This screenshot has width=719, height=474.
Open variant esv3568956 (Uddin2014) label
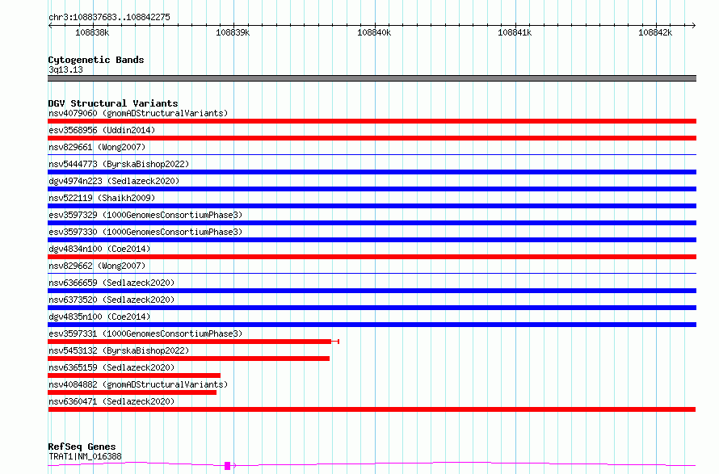[x=102, y=130]
